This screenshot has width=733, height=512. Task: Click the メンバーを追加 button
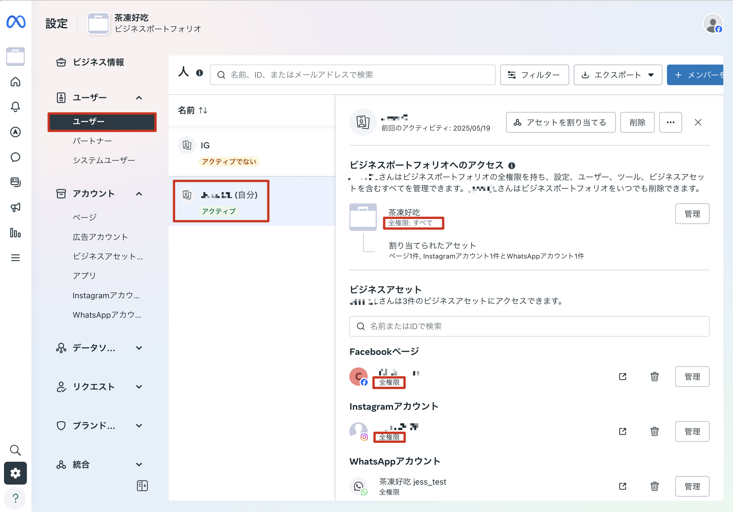695,75
